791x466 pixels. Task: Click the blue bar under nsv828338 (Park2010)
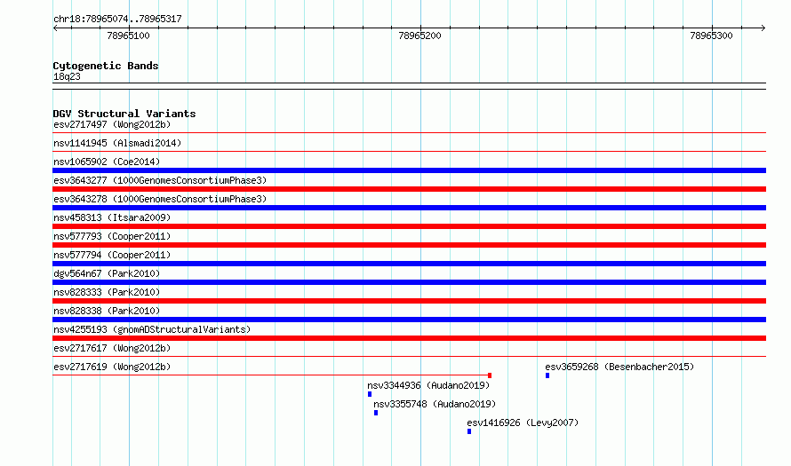pos(409,320)
